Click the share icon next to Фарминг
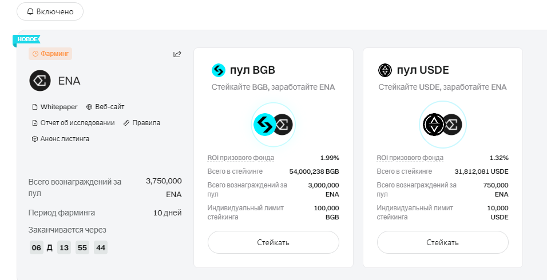 point(177,54)
